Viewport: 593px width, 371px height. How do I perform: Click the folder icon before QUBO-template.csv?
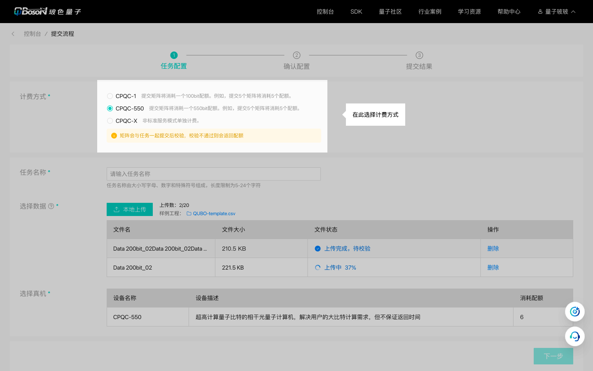click(189, 214)
